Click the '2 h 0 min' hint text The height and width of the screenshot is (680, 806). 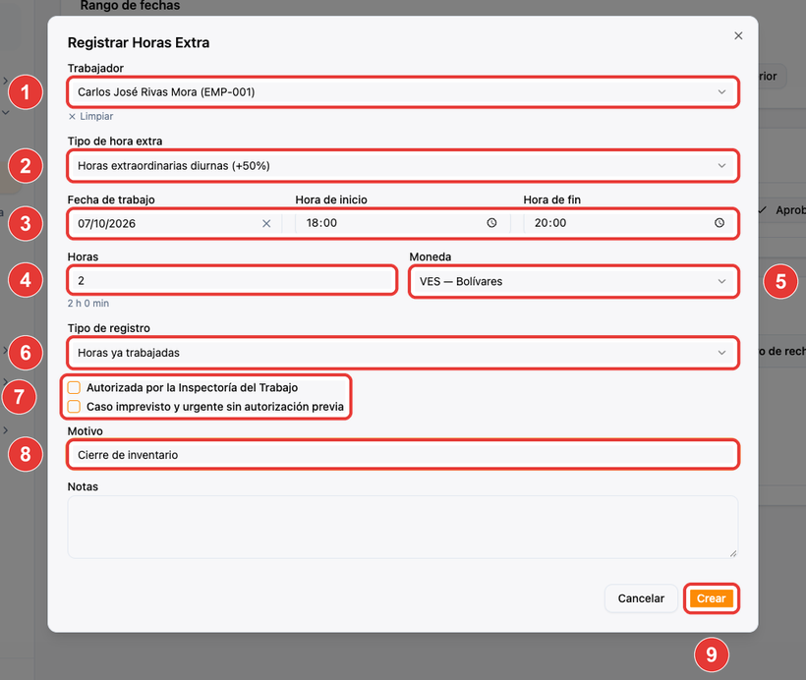point(88,304)
